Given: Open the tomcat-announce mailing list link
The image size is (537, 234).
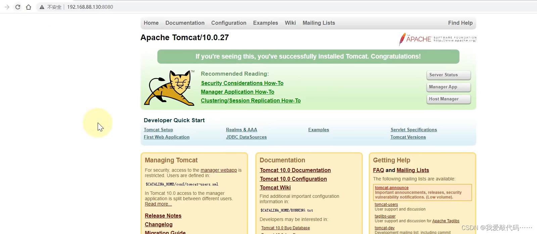Looking at the screenshot, I should tap(392, 188).
